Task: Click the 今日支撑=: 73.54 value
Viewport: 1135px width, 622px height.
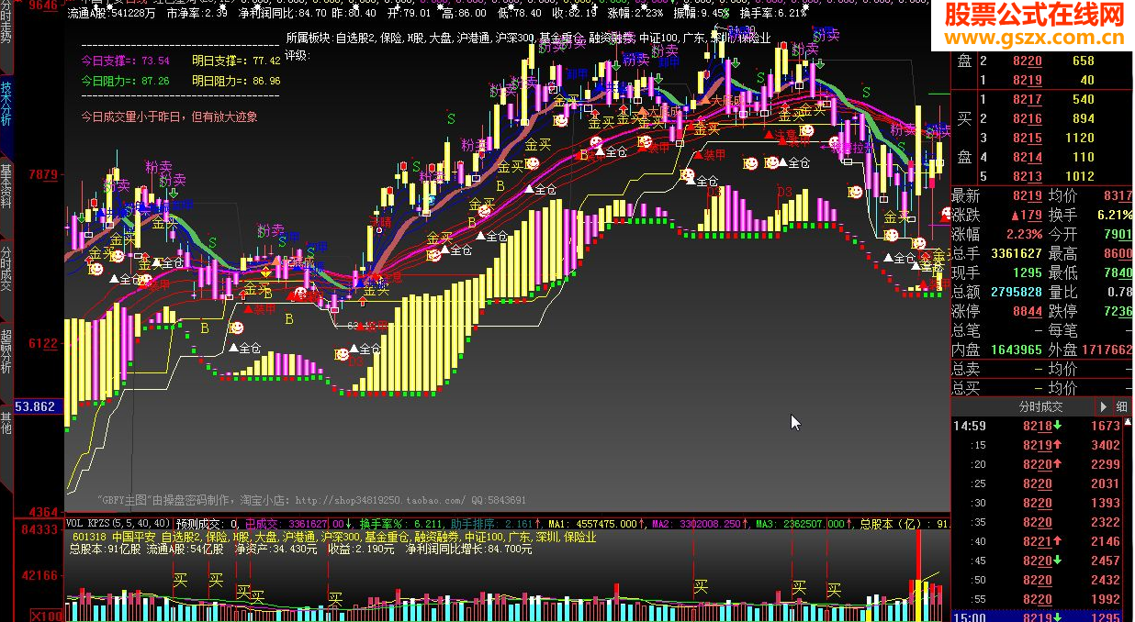Action: coord(125,61)
